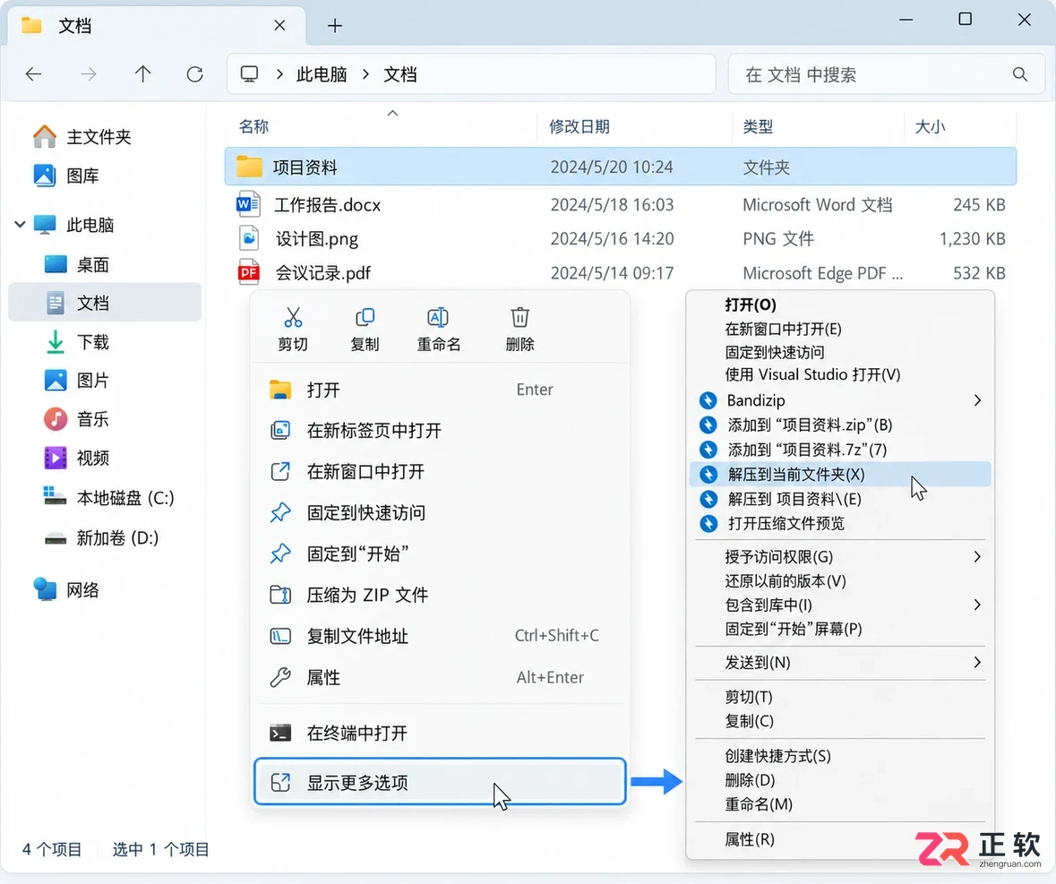Select 图片 in the navigation pane

pyautogui.click(x=76, y=381)
